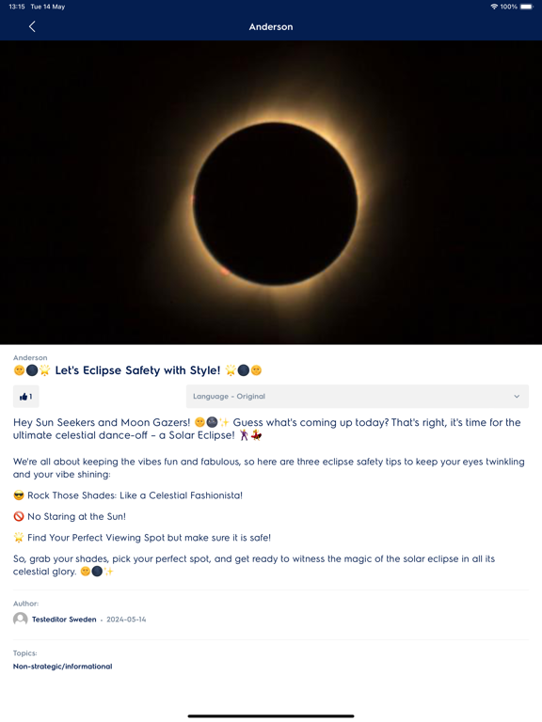
Task: Click the star emoji before Find Your Perfect
Action: tap(19, 538)
